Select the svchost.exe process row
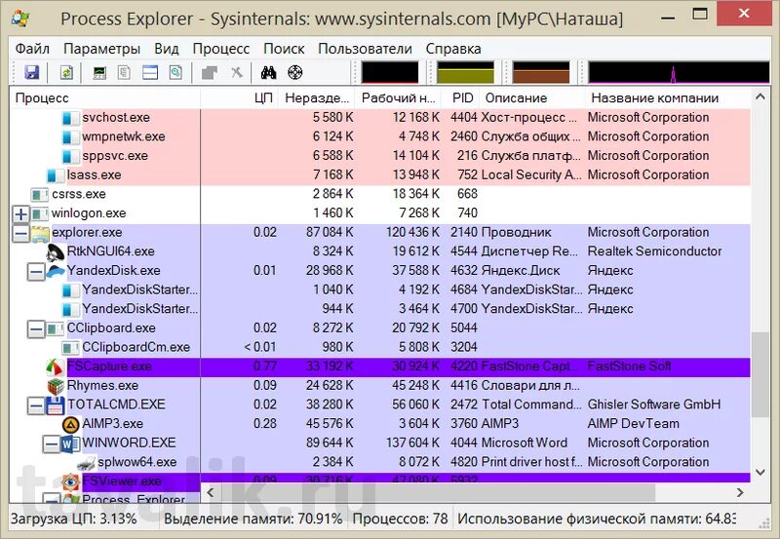The height and width of the screenshot is (539, 780). (x=380, y=118)
